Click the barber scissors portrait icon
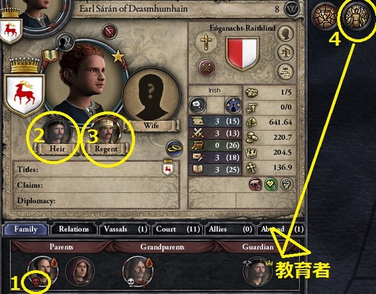376x294 pixels. click(65, 42)
